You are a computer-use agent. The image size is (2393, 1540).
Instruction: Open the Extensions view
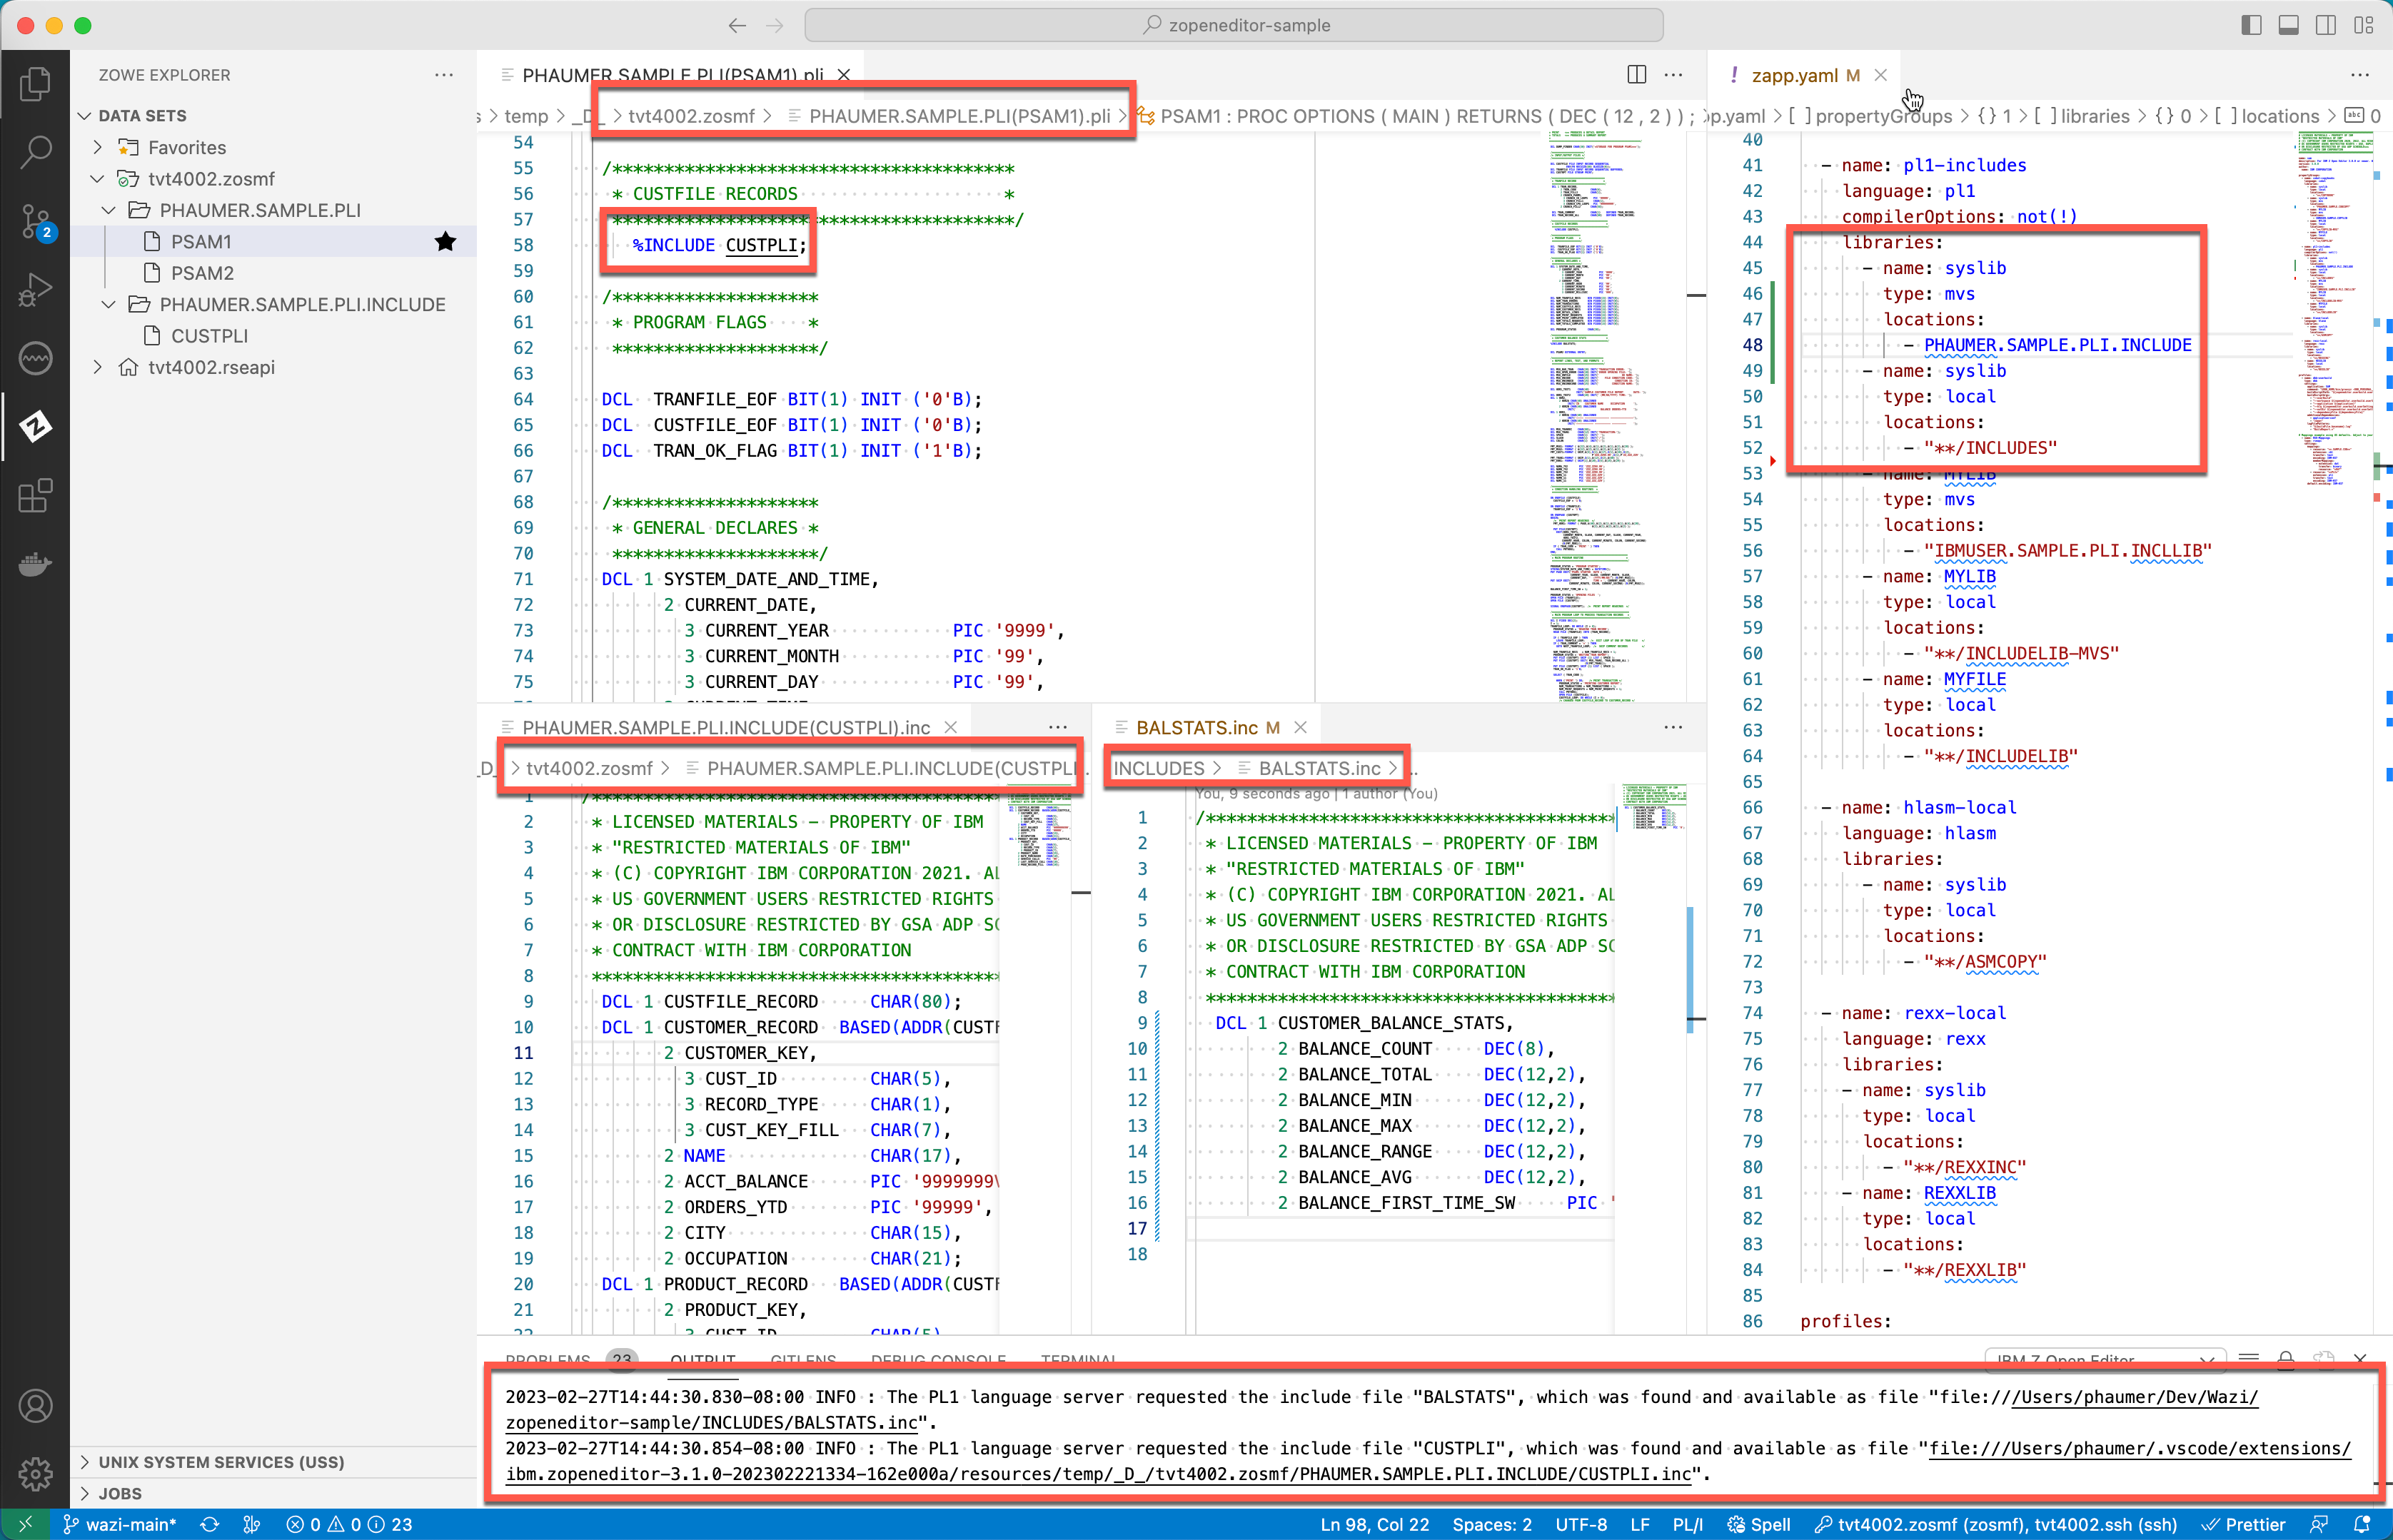tap(36, 497)
